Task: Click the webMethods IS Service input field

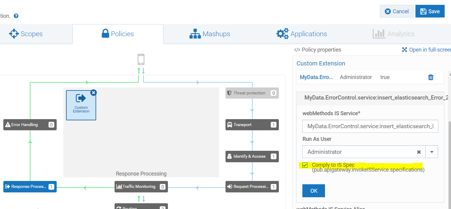Action: [x=370, y=126]
